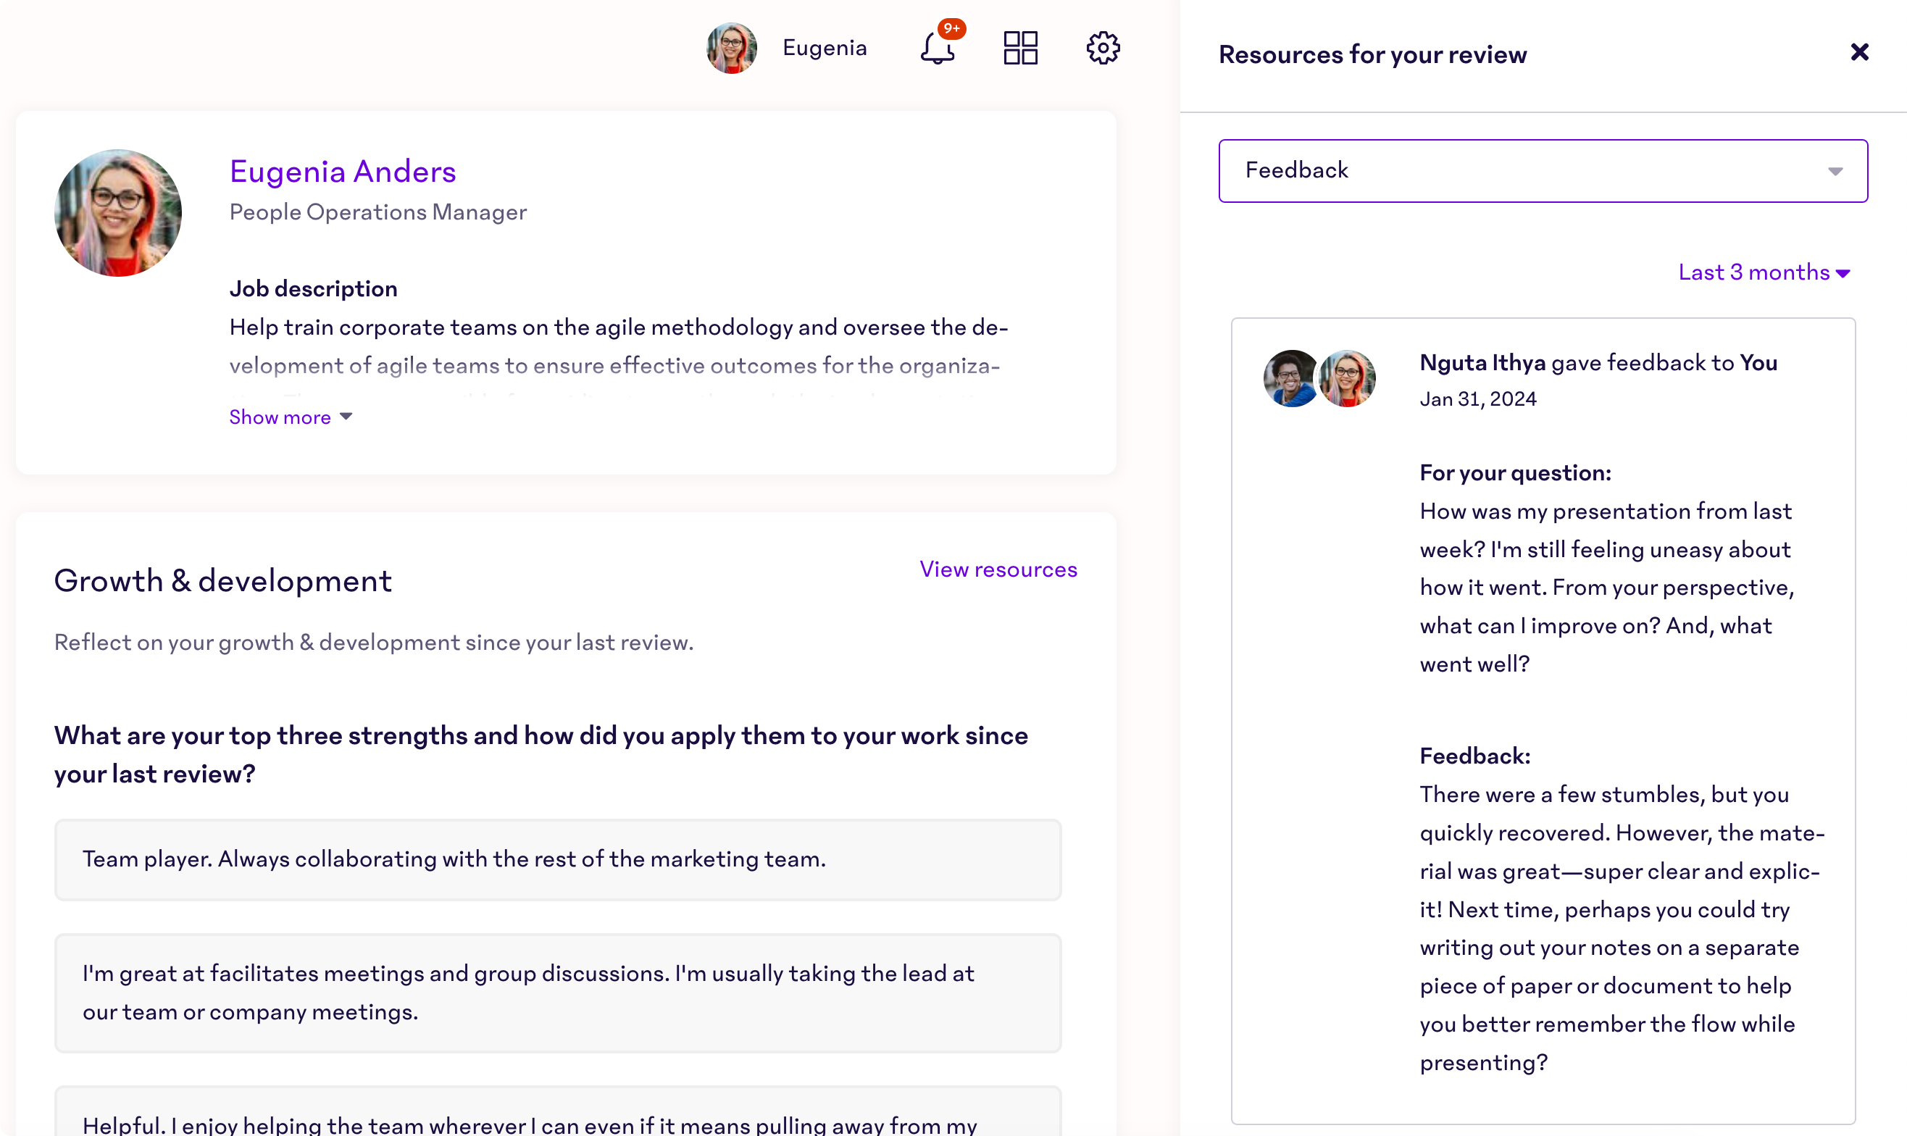The image size is (1907, 1136).
Task: Open the View resources link
Action: pyautogui.click(x=998, y=569)
